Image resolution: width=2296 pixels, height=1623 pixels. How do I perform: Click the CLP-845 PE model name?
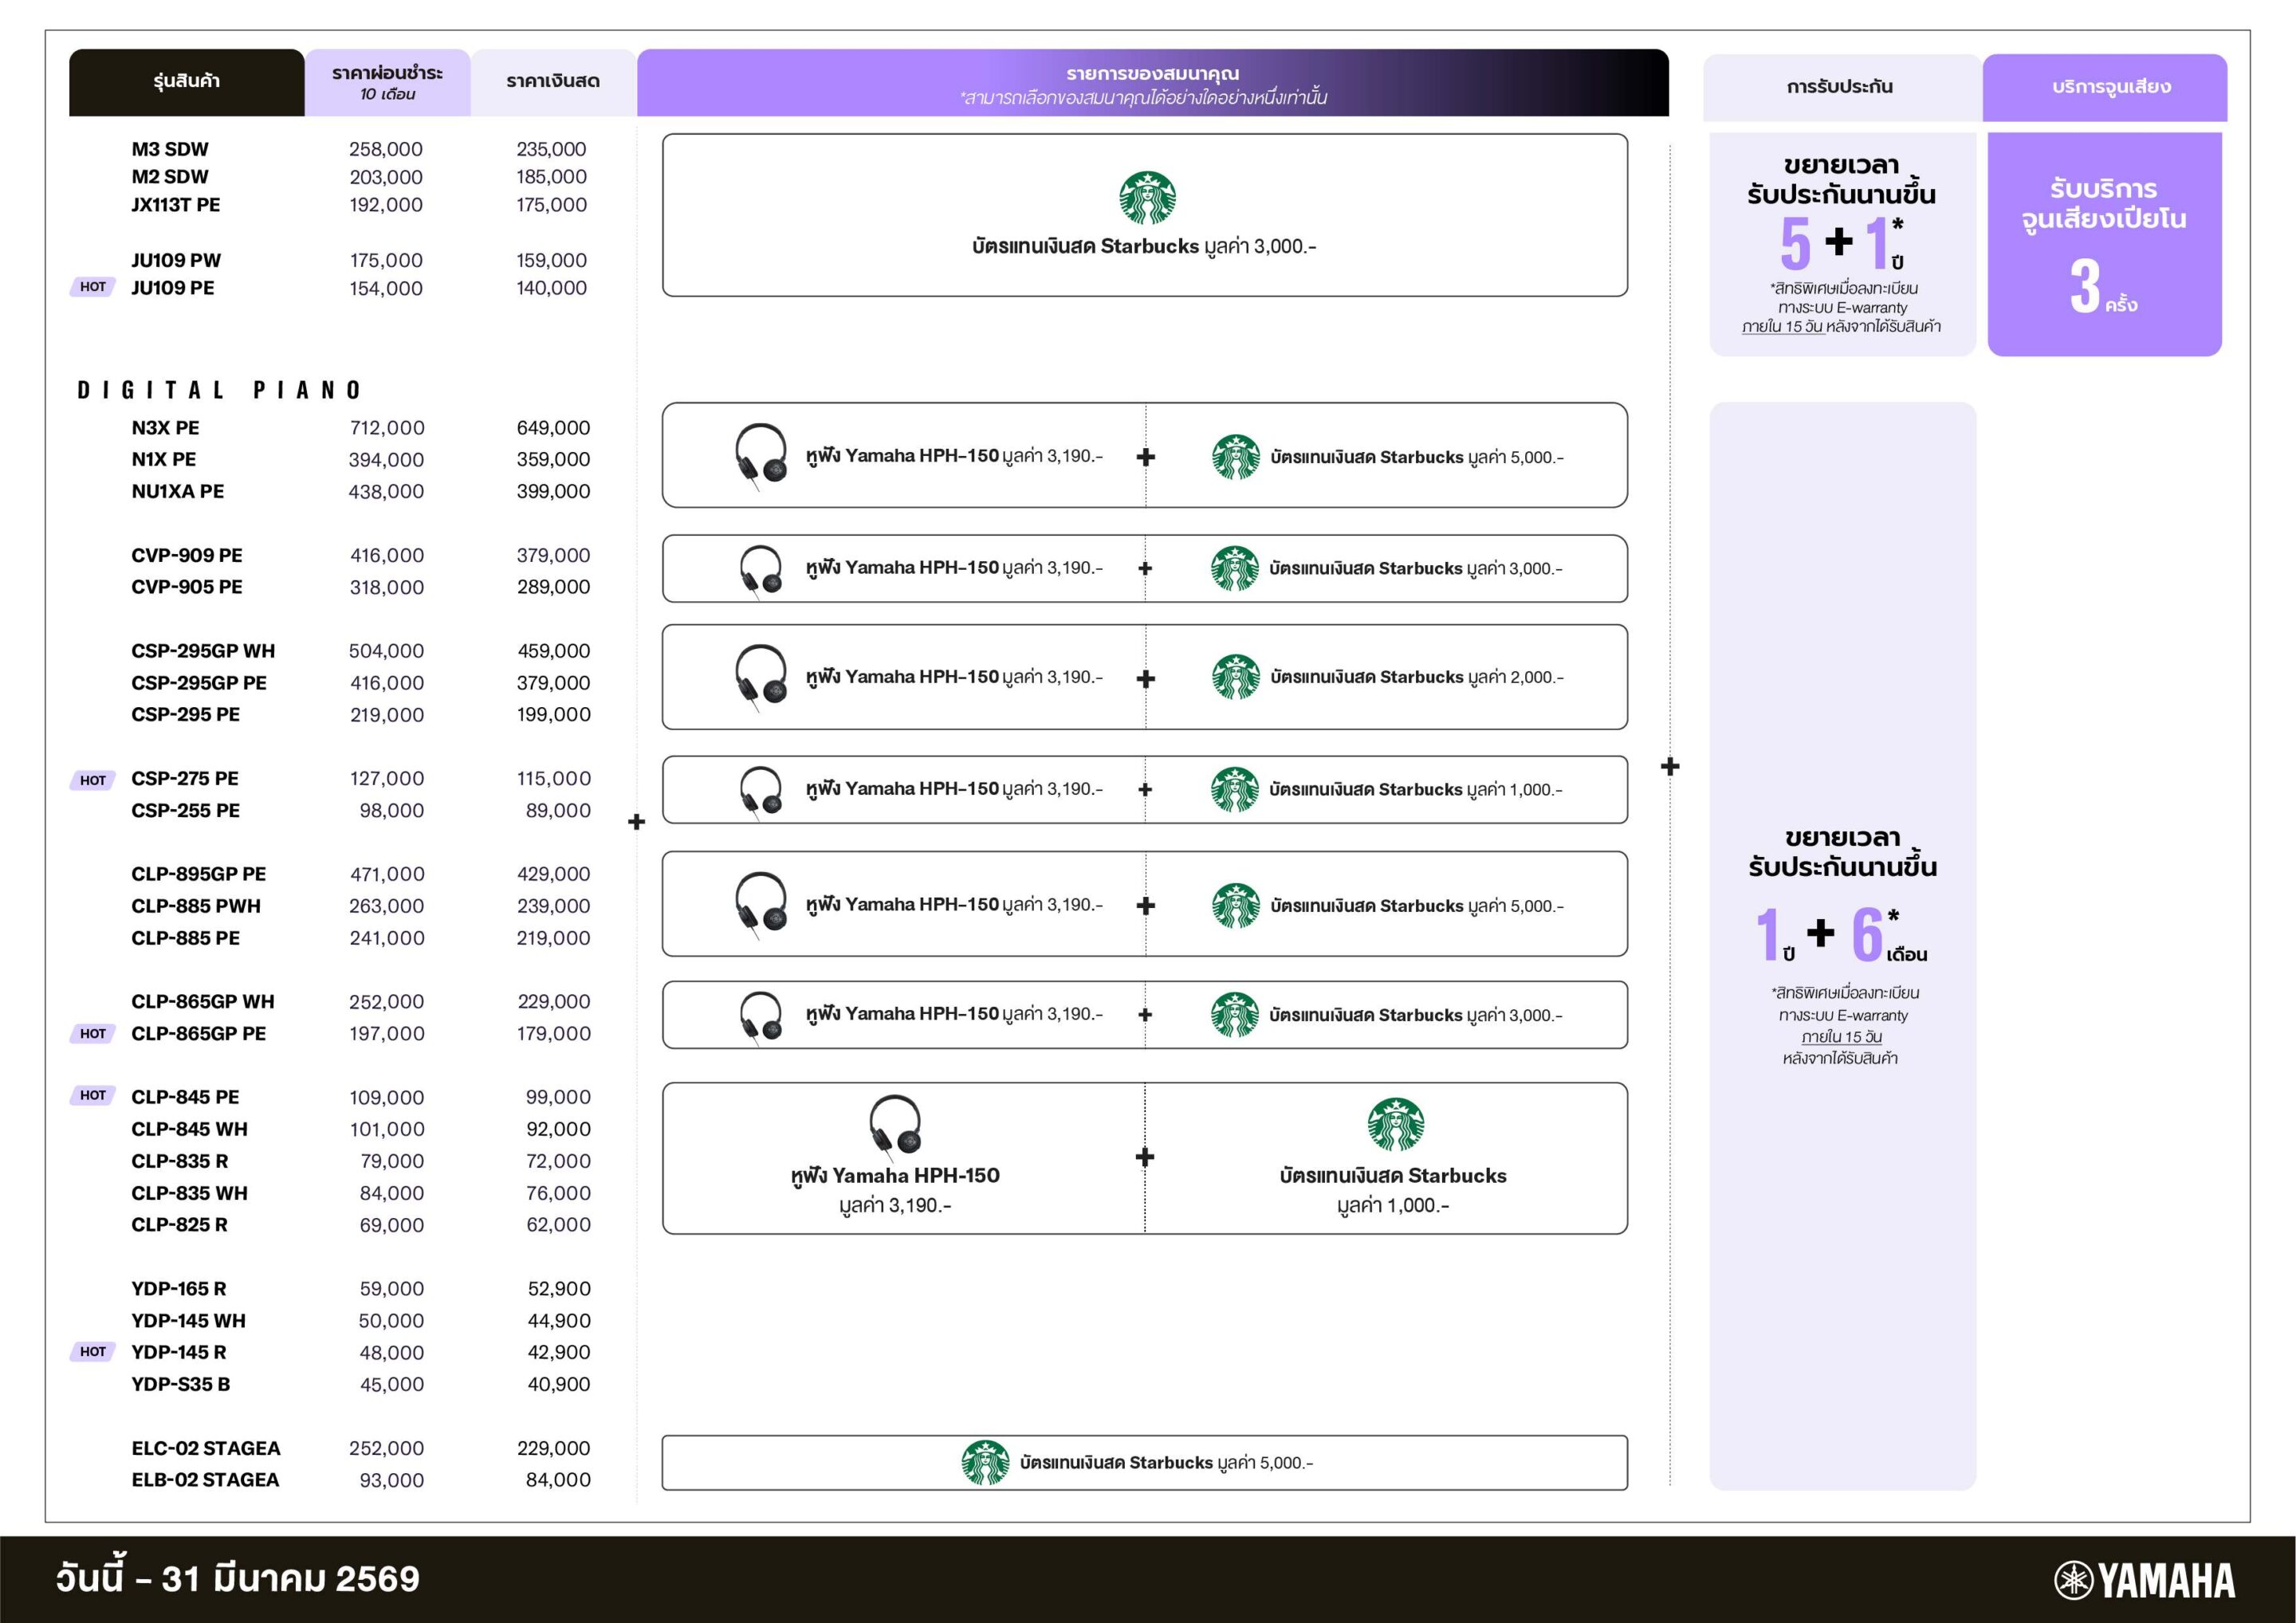pyautogui.click(x=185, y=1097)
